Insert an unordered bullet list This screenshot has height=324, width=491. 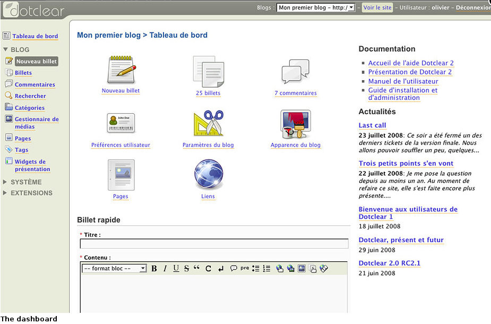coord(256,269)
